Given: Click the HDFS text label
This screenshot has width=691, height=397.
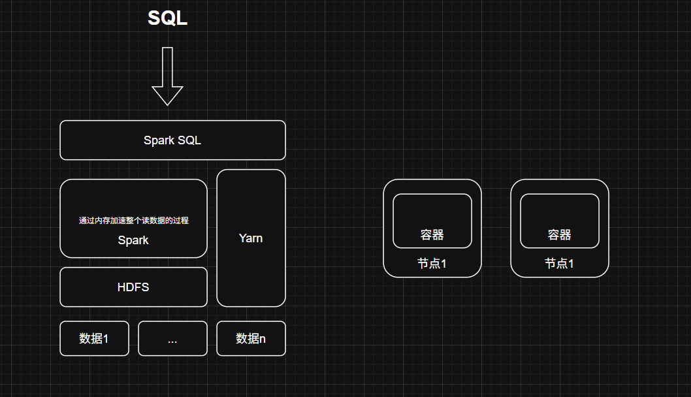Looking at the screenshot, I should 133,287.
